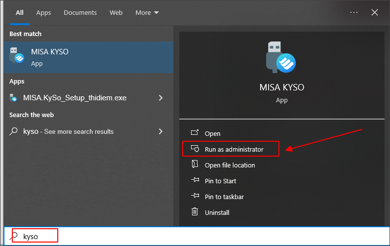Click the Pin to taskbar pin icon
Image resolution: width=390 pixels, height=246 pixels.
[x=195, y=197]
